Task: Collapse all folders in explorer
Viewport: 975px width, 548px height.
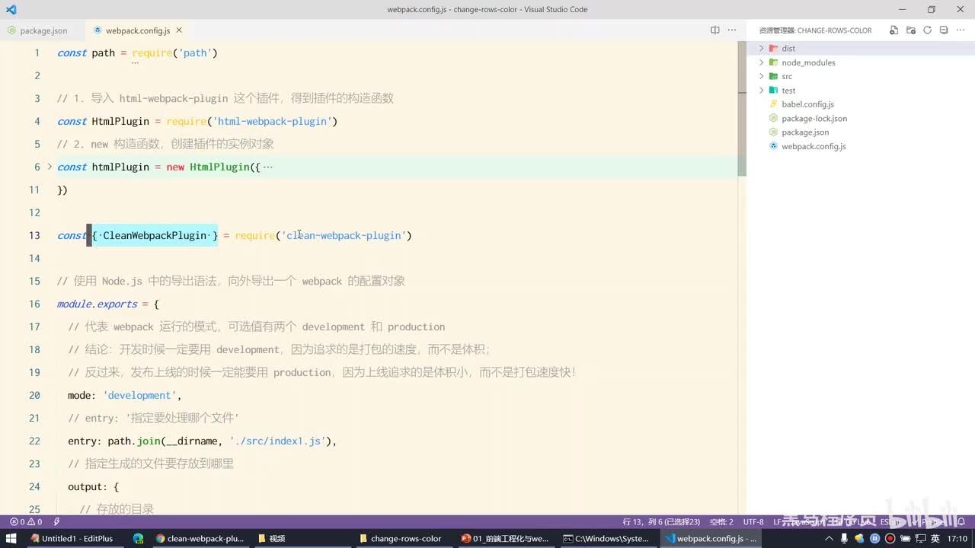Action: pos(944,30)
